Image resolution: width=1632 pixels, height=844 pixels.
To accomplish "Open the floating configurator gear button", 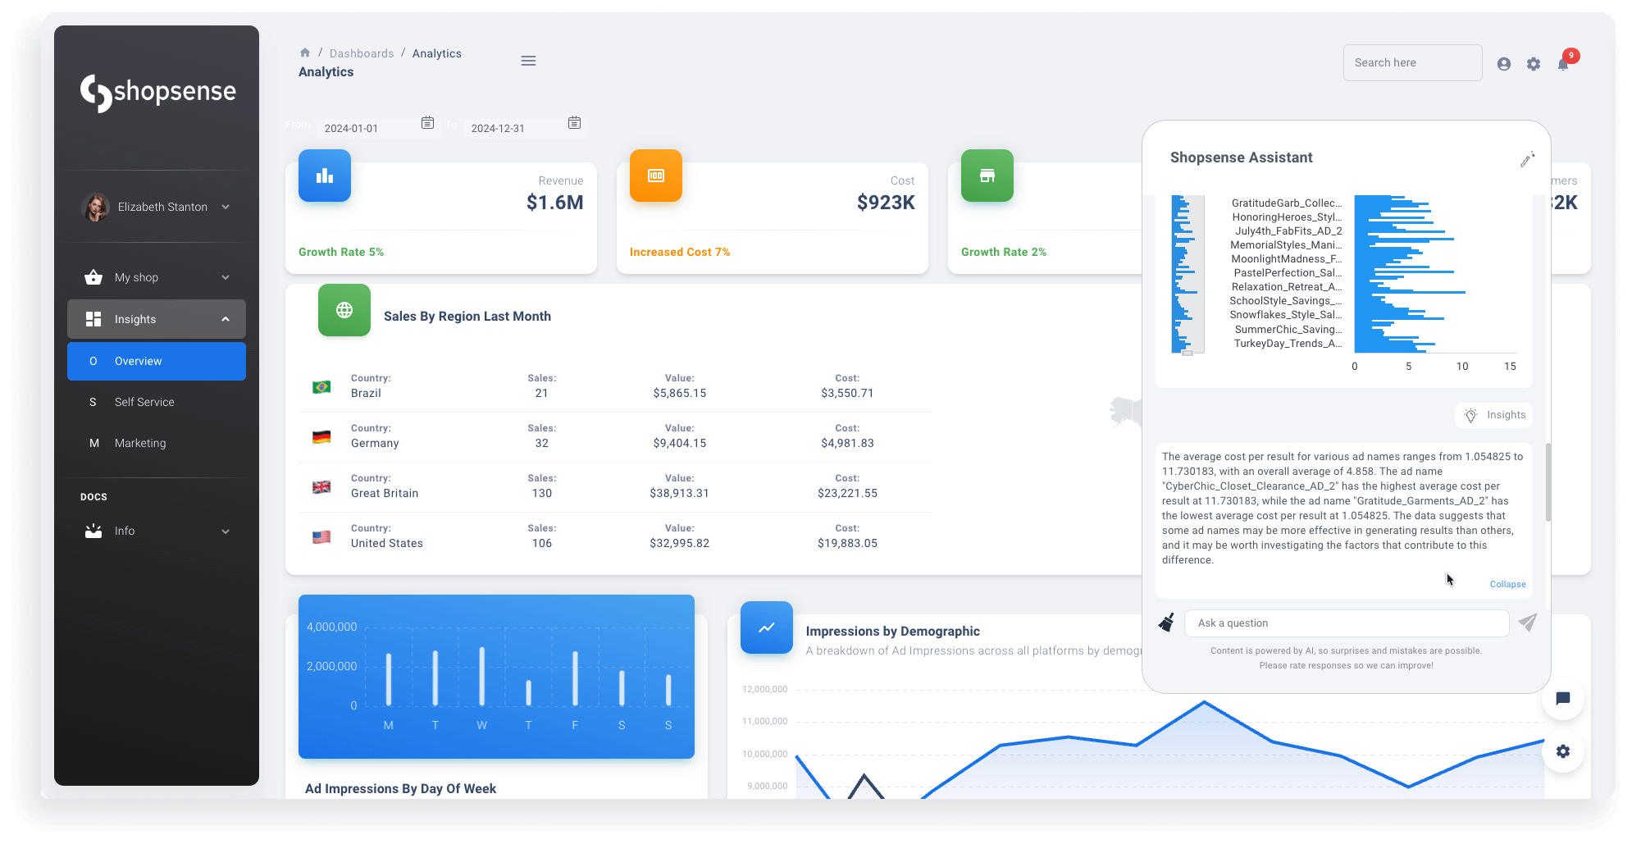I will click(x=1562, y=751).
